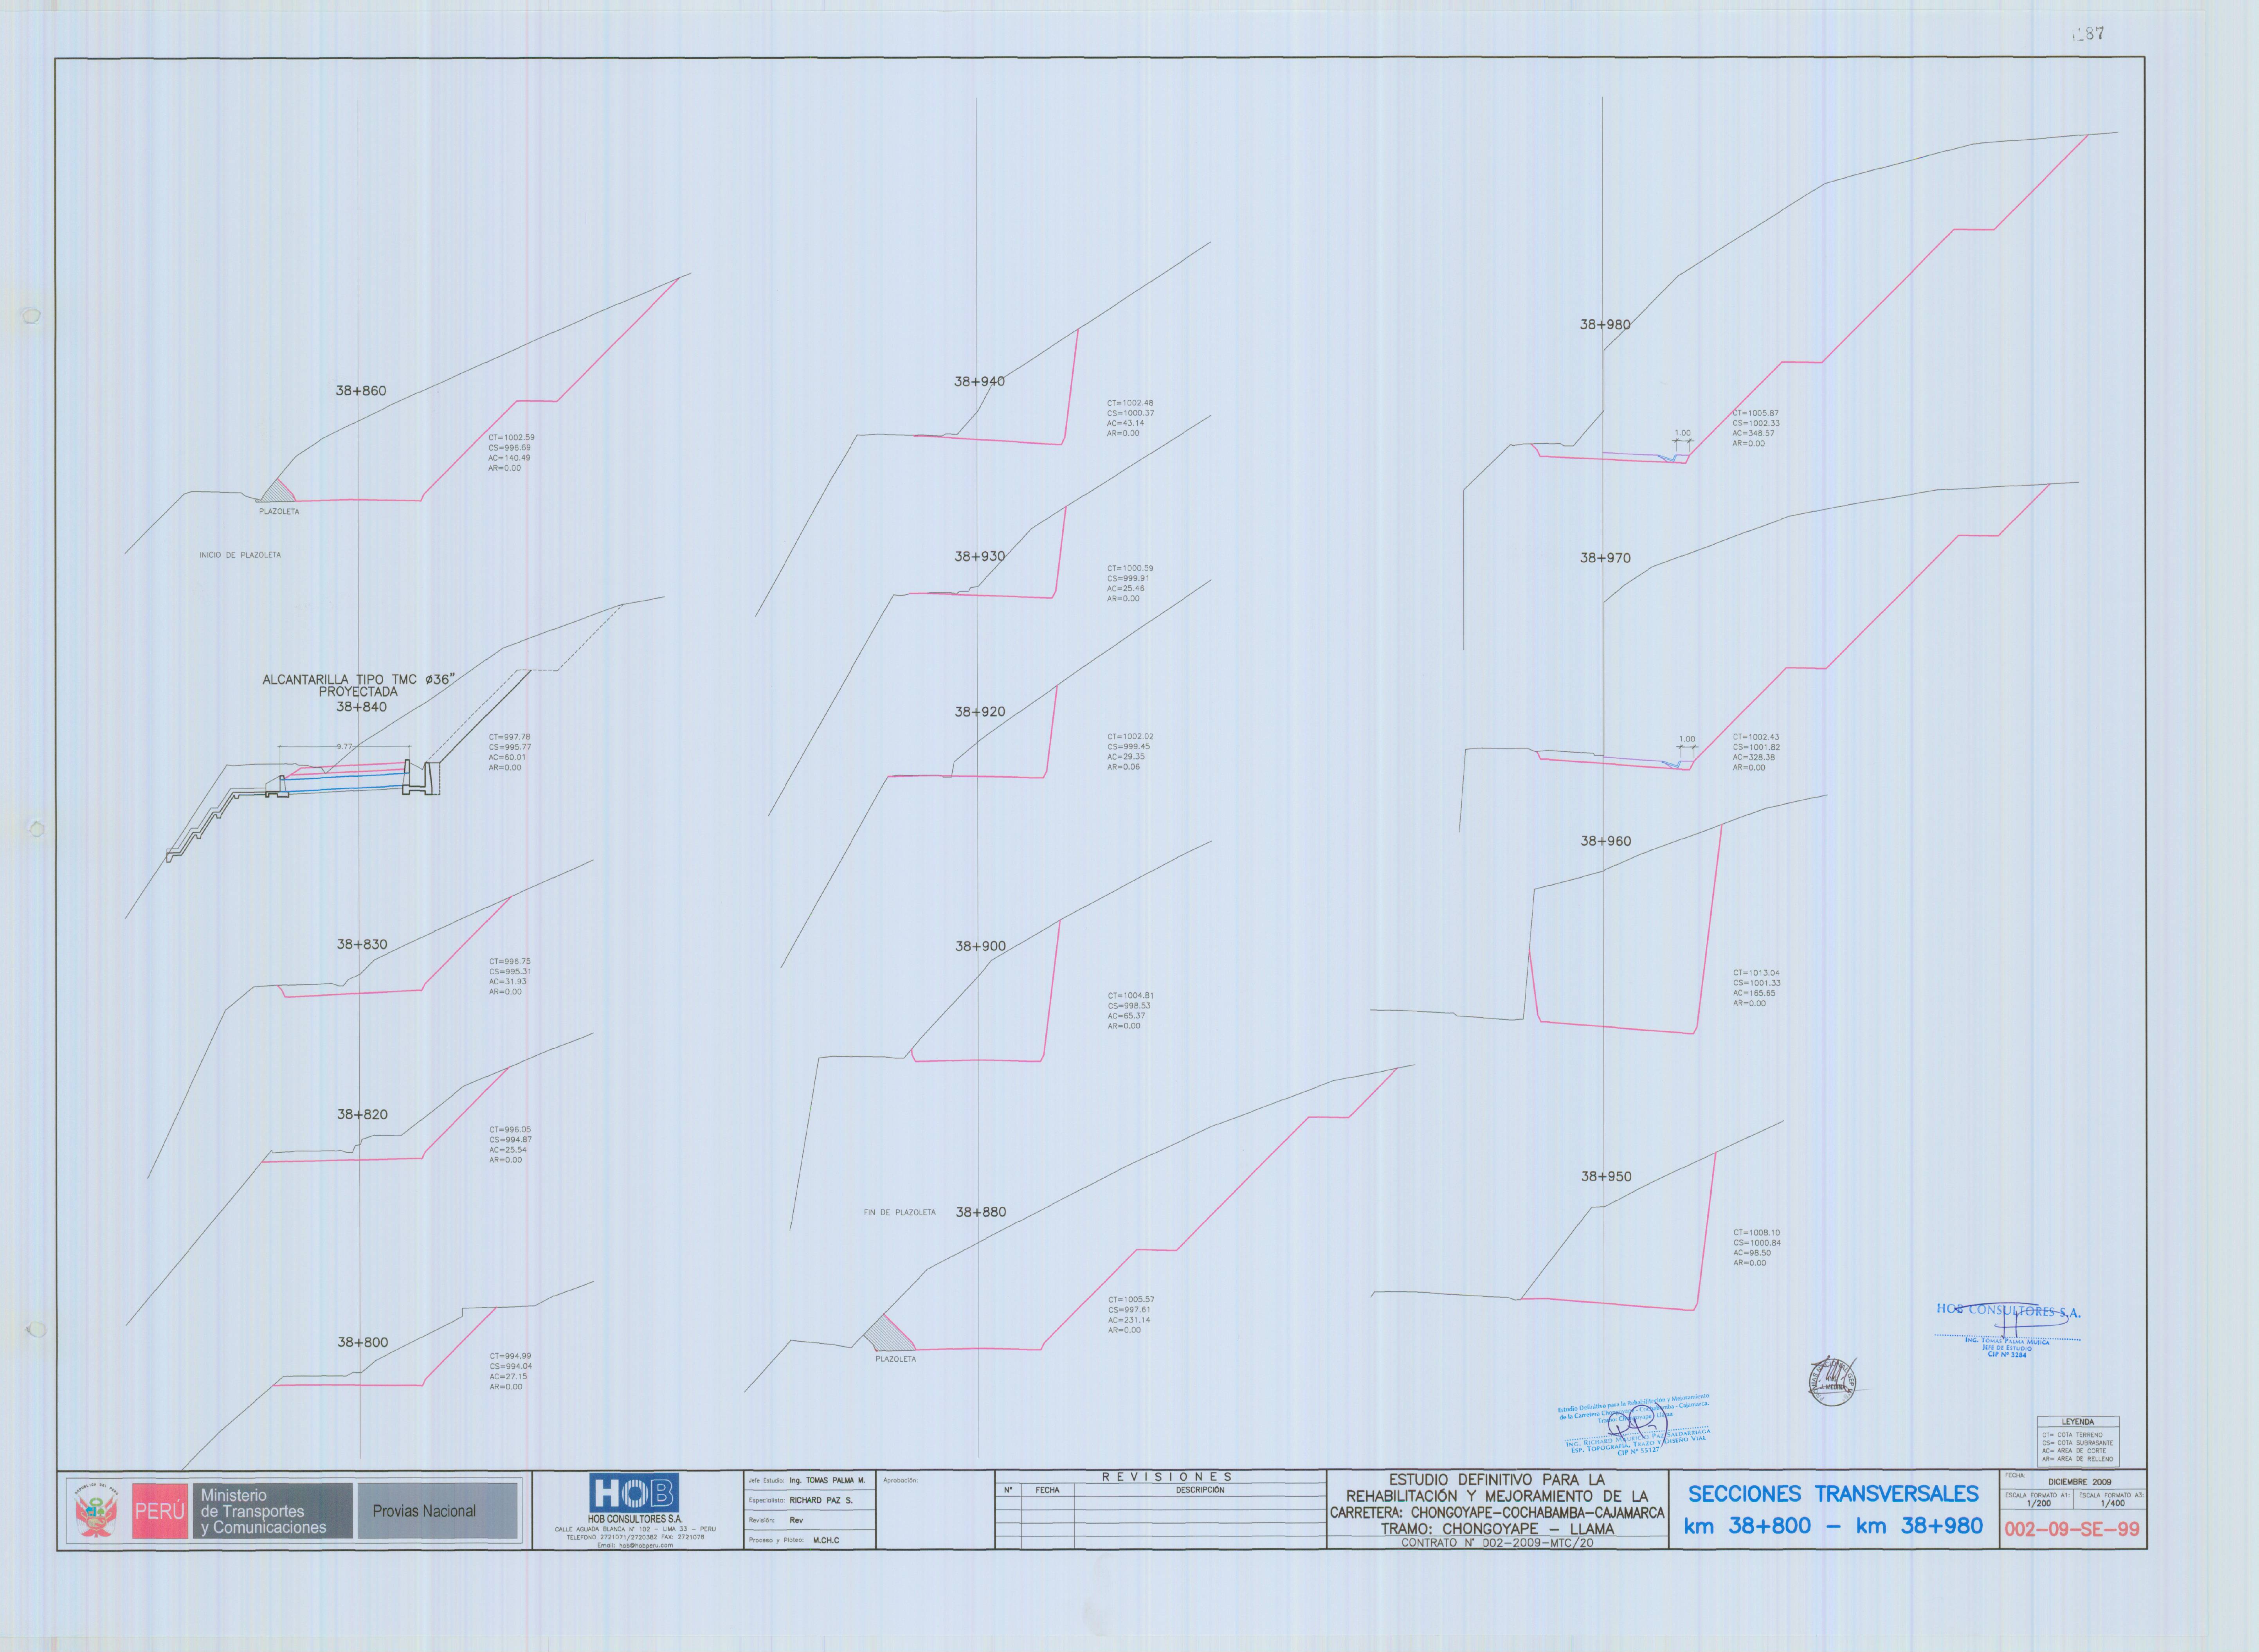
Task: Click the CT=1002.48 value at 38+940
Action: [1130, 403]
